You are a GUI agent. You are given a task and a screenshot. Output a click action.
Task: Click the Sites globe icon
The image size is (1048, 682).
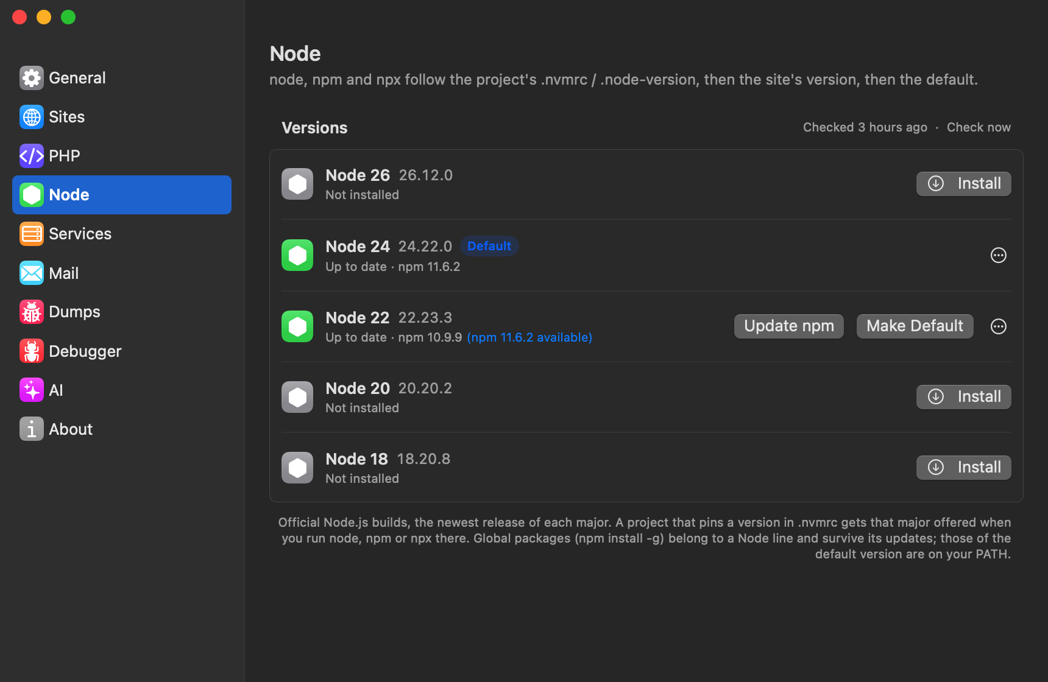[x=32, y=117]
